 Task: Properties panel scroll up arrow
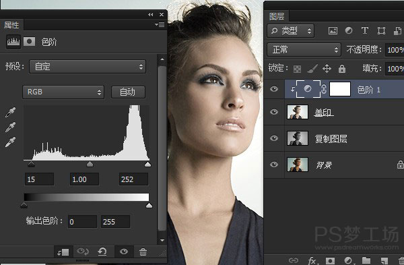tap(162, 59)
